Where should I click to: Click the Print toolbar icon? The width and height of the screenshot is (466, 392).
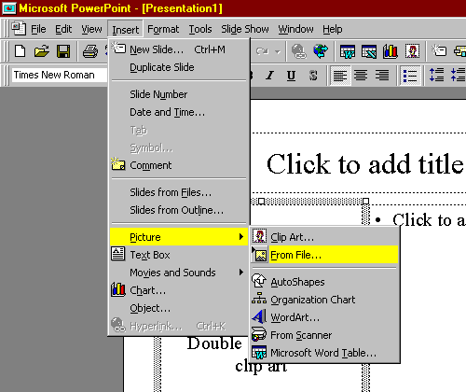(90, 51)
